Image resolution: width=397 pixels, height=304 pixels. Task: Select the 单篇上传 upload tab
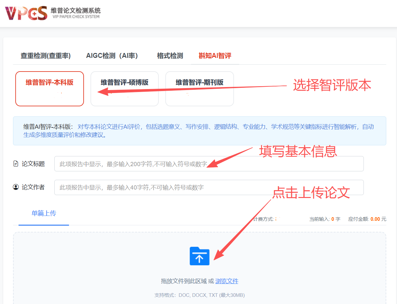tap(44, 213)
